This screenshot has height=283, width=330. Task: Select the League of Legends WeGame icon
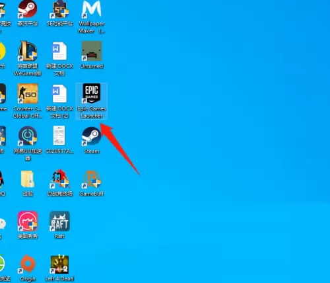click(x=28, y=51)
